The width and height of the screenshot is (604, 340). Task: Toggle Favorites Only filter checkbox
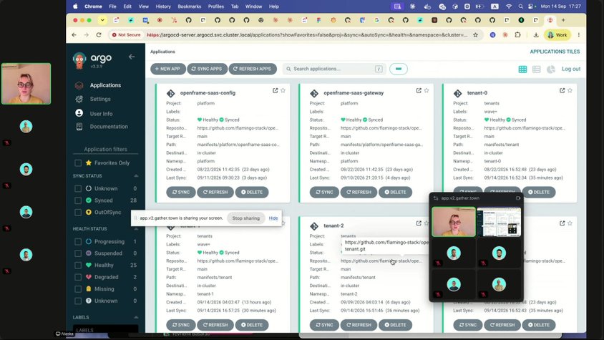click(78, 163)
